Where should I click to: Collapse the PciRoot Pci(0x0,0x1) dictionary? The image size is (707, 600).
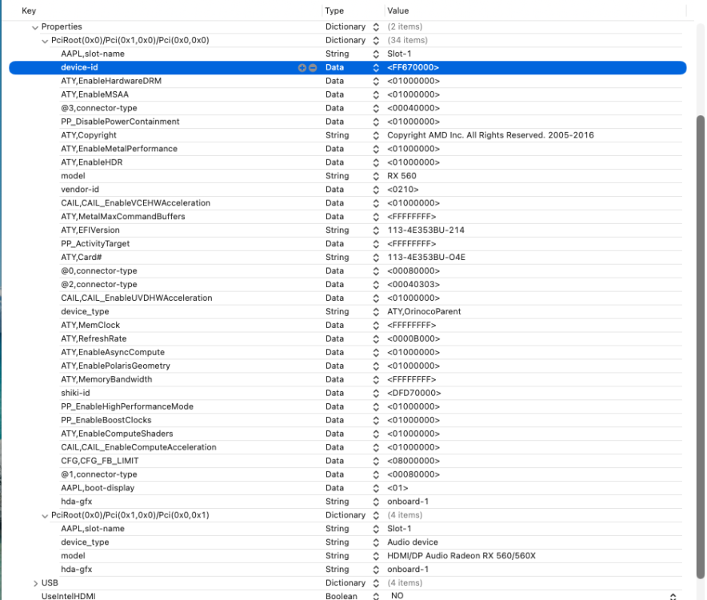[45, 516]
